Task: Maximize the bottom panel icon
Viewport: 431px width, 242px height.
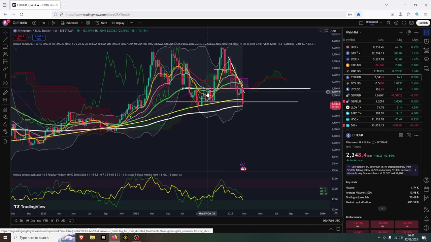Action: pyautogui.click(x=338, y=229)
